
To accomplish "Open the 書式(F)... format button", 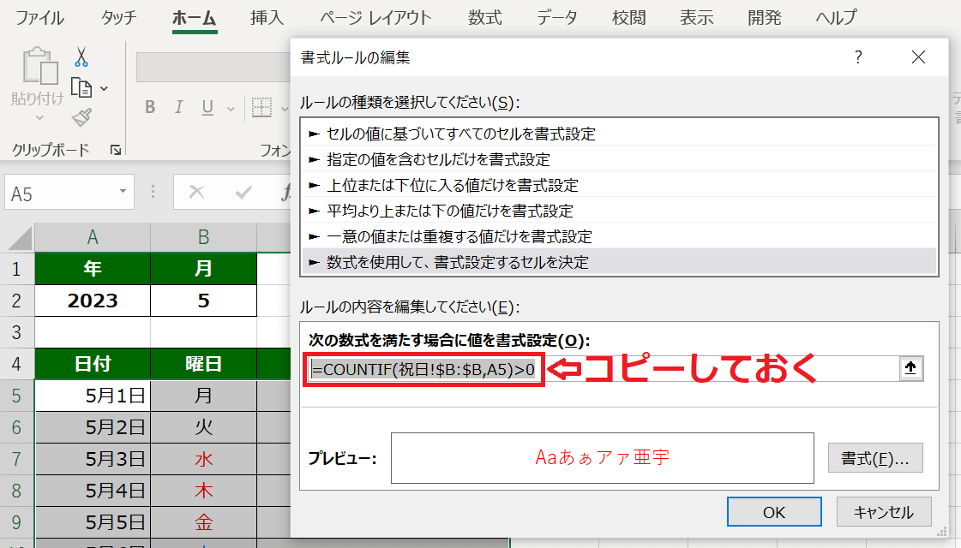I will coord(875,457).
